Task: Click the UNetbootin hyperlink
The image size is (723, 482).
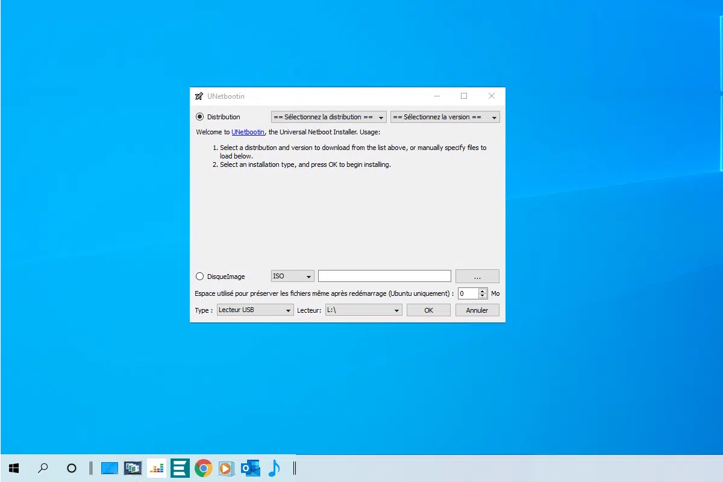Action: coord(248,132)
